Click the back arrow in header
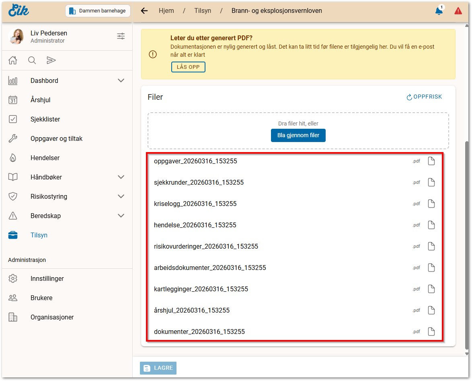Screen dimensions: 472x381 pyautogui.click(x=144, y=11)
